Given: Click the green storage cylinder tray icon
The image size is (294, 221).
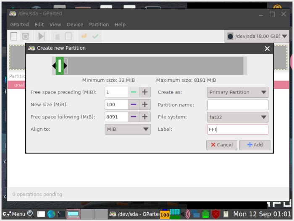Looking at the screenshot, I should pyautogui.click(x=205, y=214).
